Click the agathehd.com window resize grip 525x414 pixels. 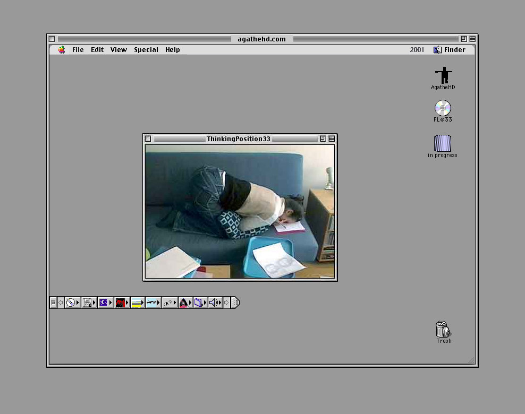coord(472,360)
